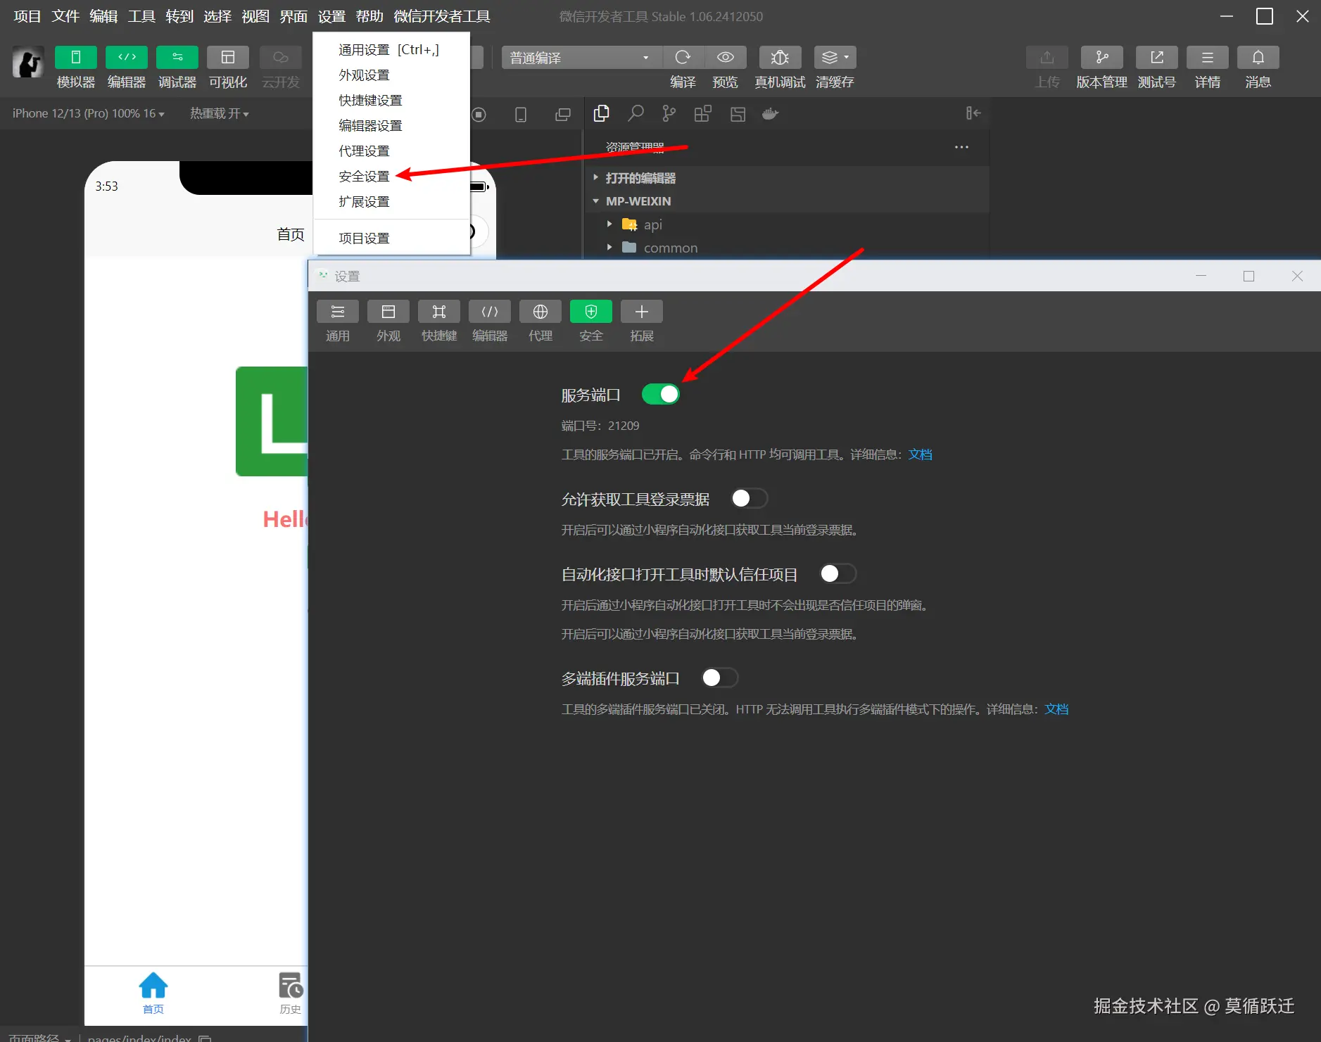Click the user avatar in the toolbar
The image size is (1321, 1042).
(28, 62)
